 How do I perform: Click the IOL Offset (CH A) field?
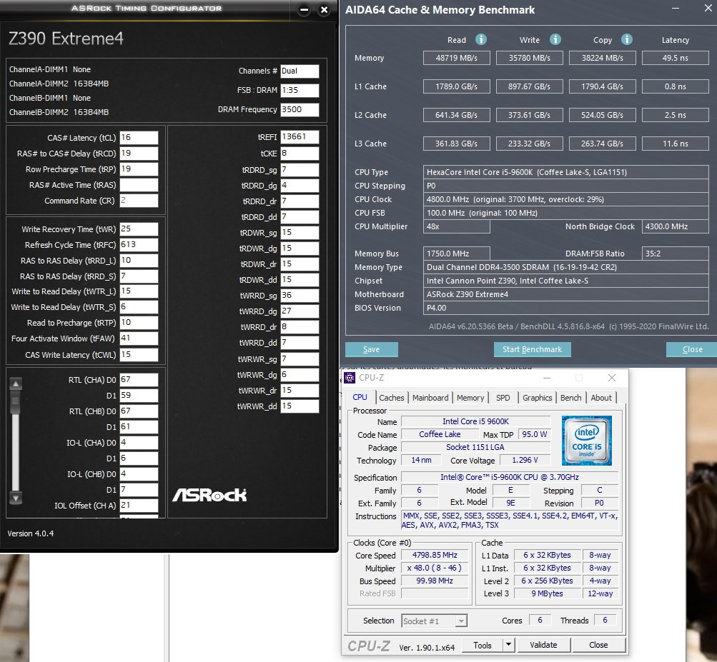(139, 506)
